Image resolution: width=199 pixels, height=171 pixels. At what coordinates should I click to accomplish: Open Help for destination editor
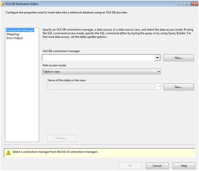point(184,166)
